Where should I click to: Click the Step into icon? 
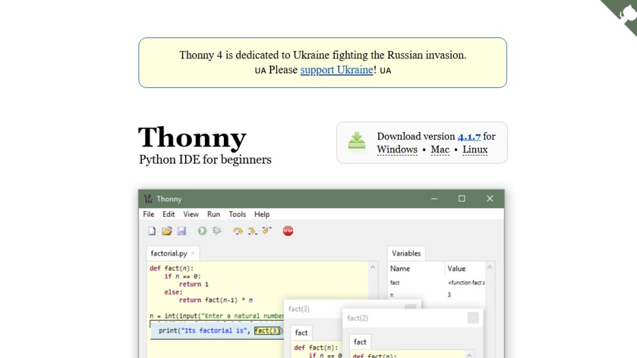252,231
